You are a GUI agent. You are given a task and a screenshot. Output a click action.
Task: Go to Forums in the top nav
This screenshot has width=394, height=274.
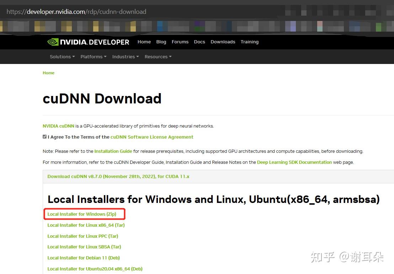coord(180,42)
